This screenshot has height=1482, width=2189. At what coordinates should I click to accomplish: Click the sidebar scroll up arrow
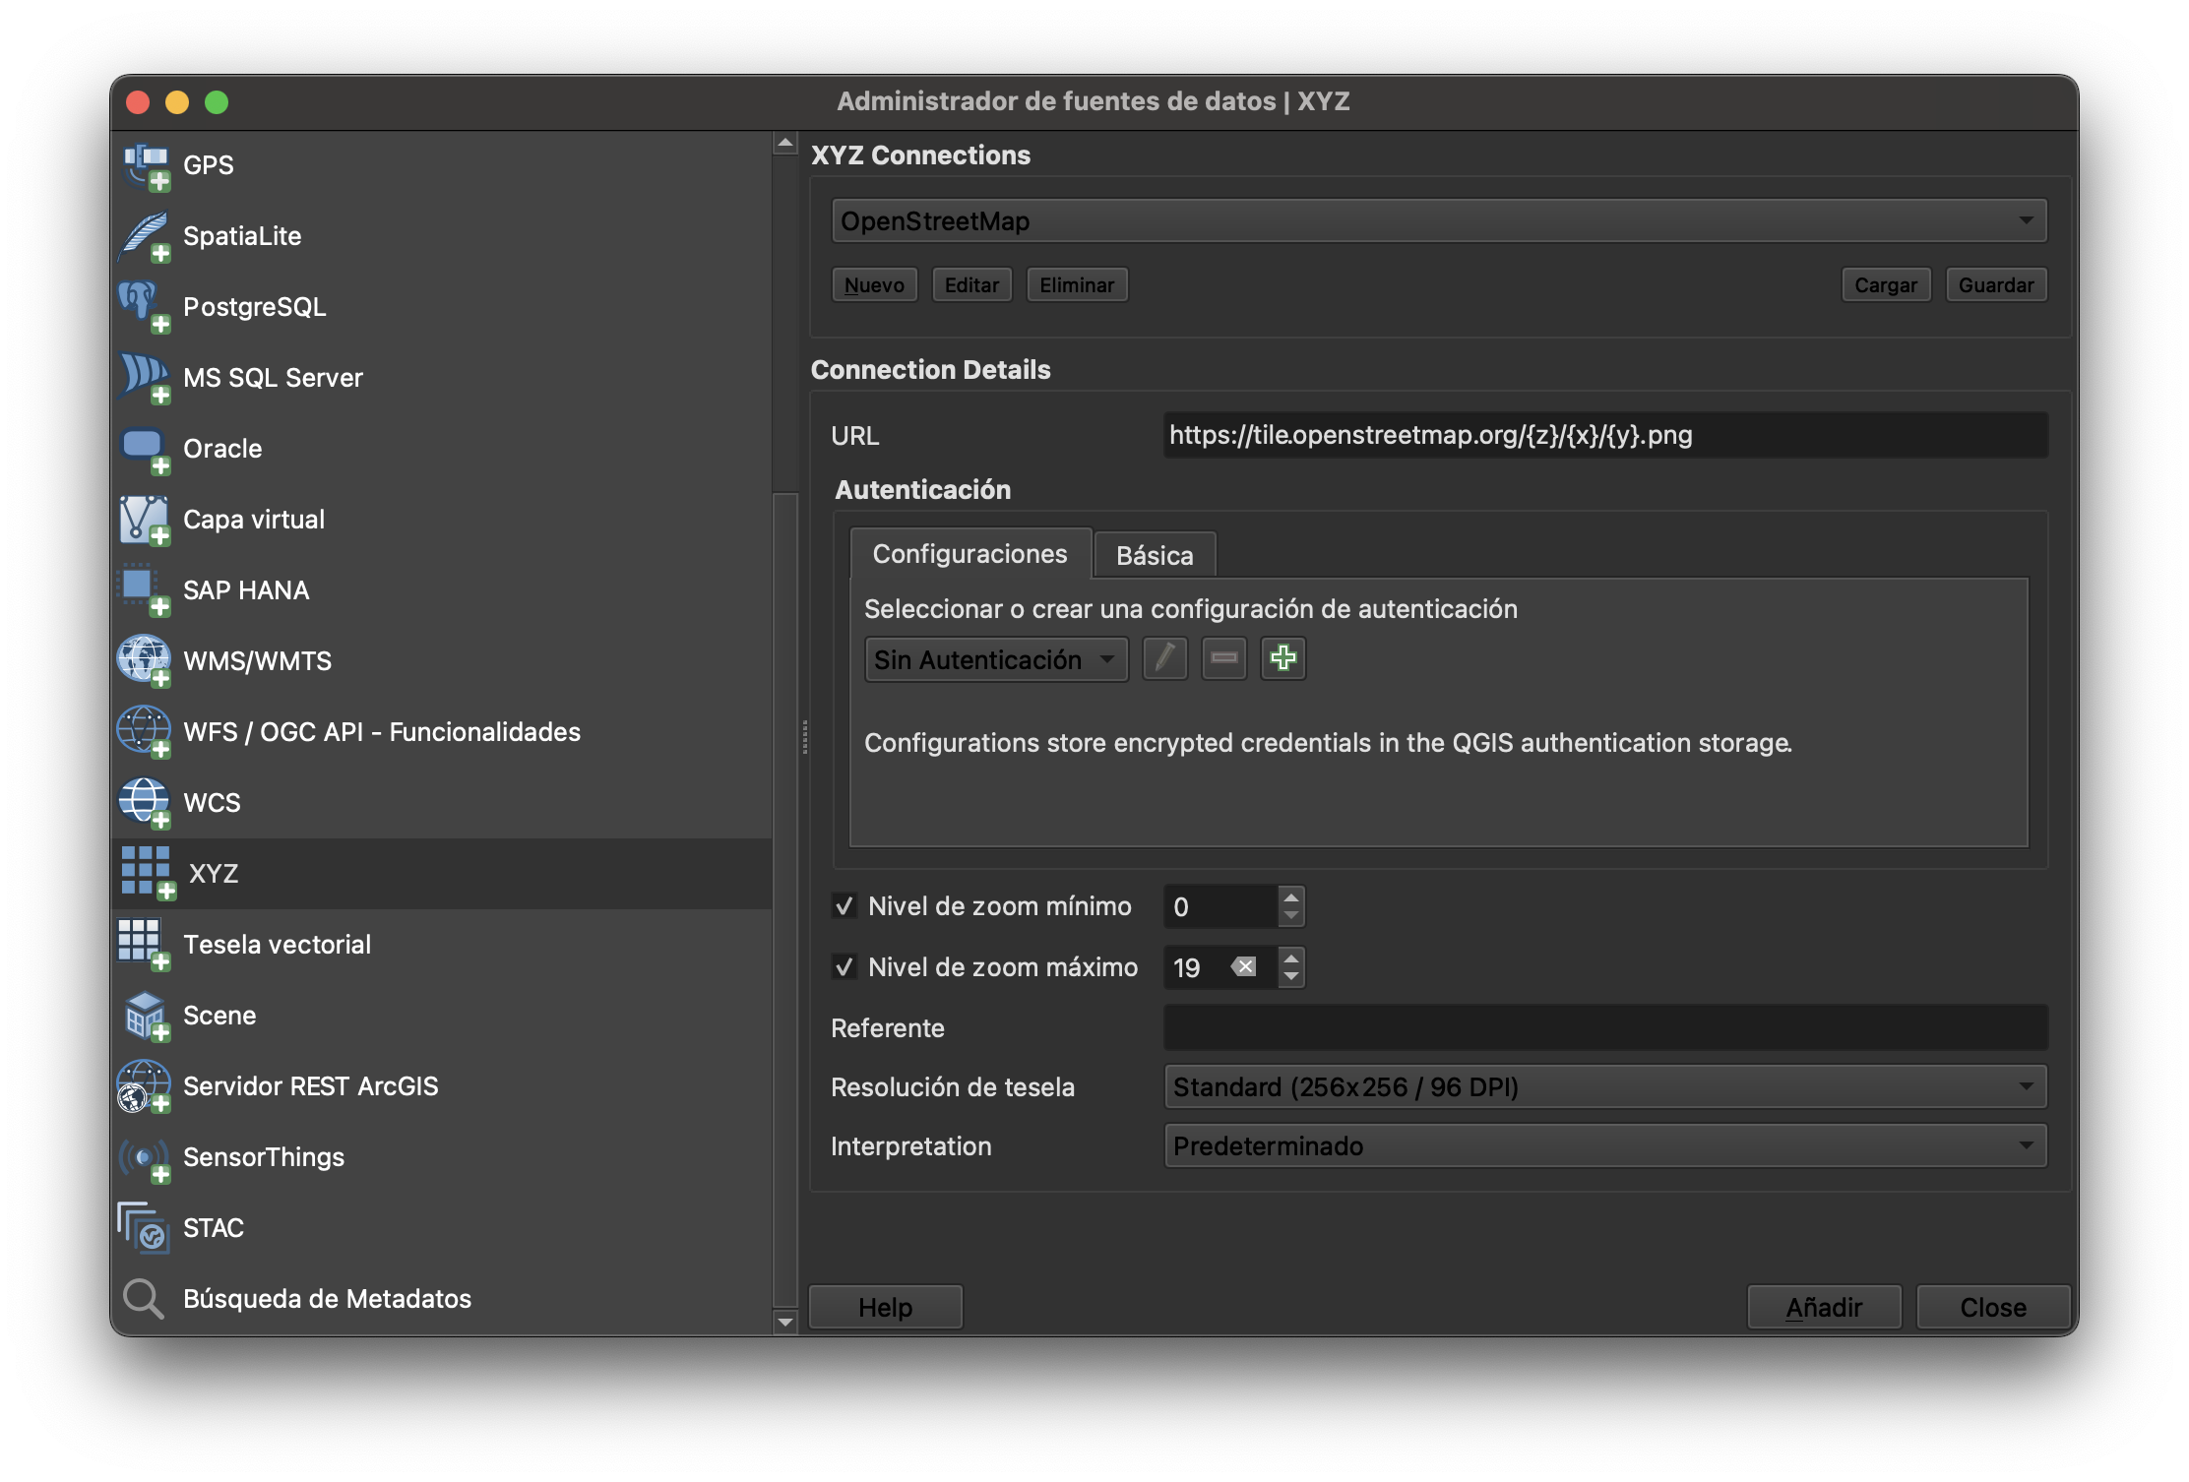(784, 144)
